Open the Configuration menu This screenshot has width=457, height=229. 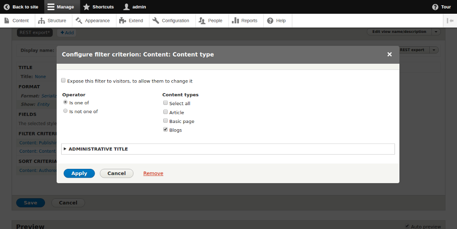click(x=172, y=20)
